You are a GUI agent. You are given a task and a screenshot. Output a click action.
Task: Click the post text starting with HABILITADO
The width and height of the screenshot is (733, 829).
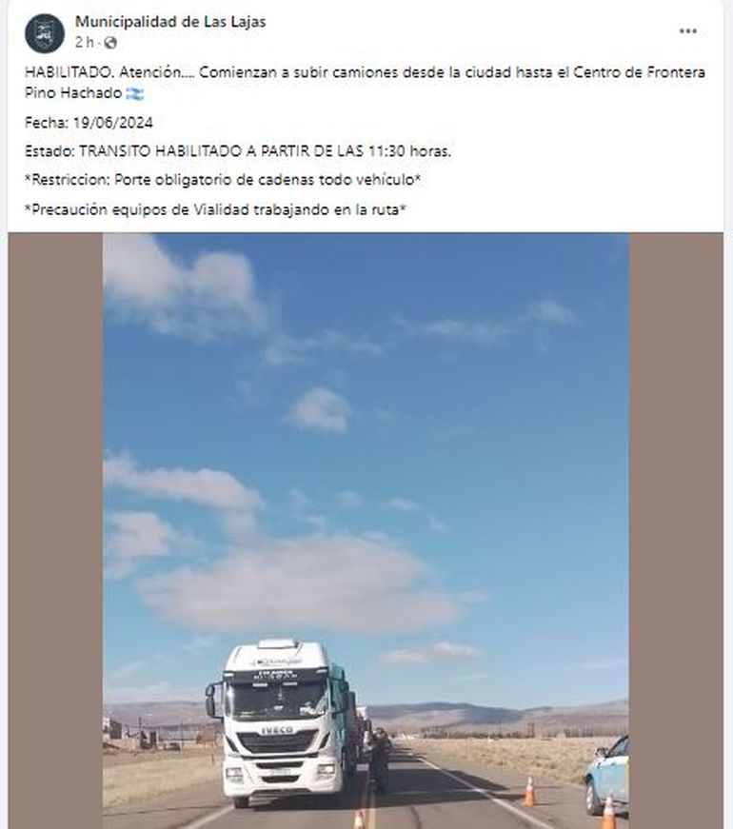coord(365,83)
